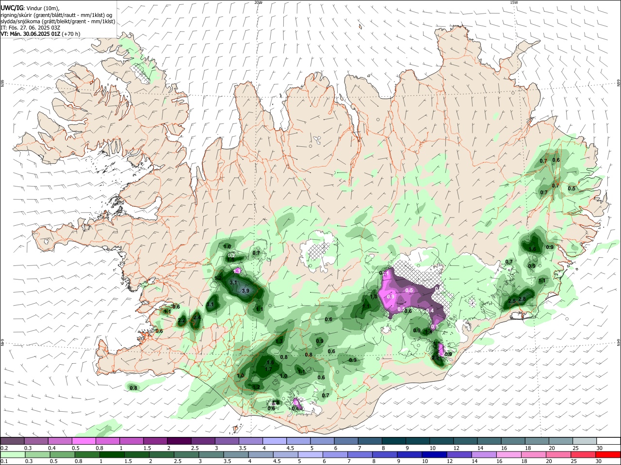
Task: Click the bright pink swatch between 0.5 and 0.8
Action: click(x=83, y=441)
